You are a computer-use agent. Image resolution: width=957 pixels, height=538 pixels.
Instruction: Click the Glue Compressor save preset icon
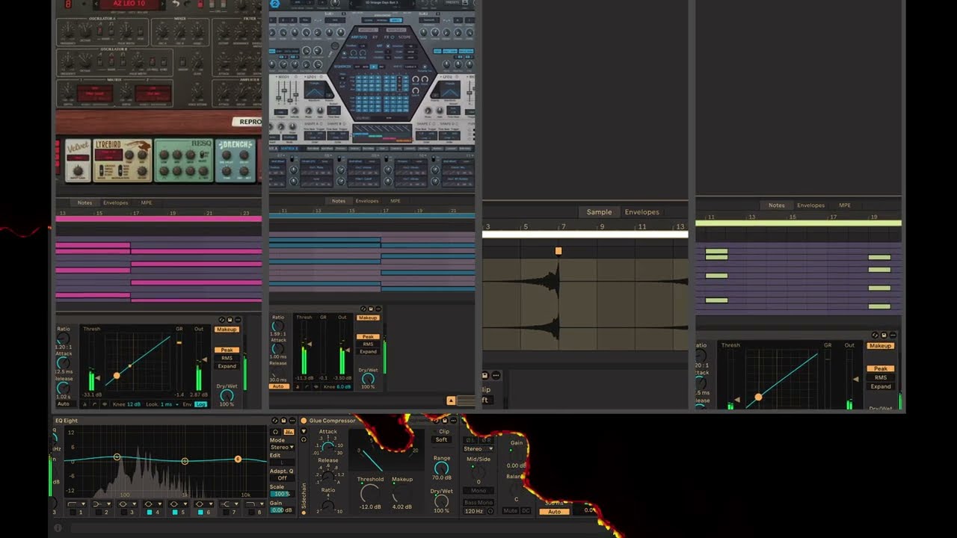[x=444, y=421]
